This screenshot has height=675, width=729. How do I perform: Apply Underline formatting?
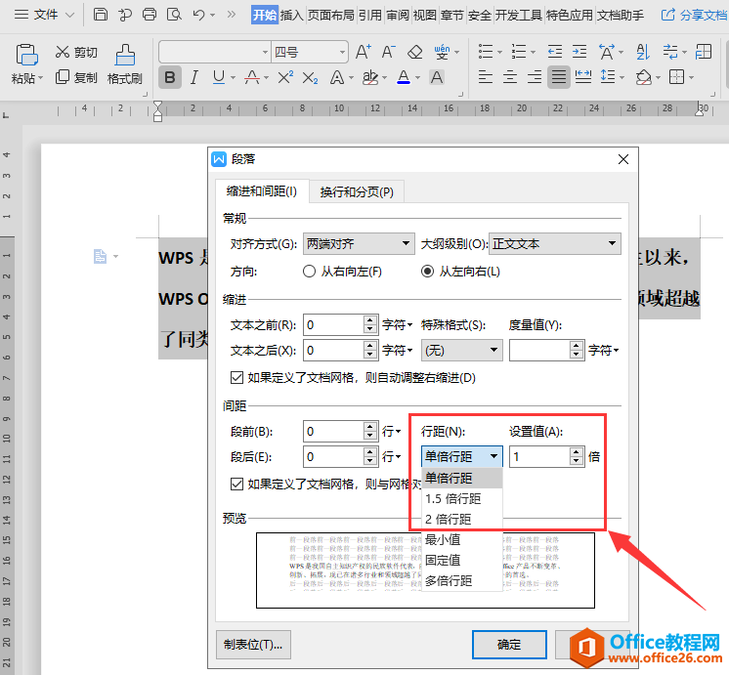coord(219,77)
